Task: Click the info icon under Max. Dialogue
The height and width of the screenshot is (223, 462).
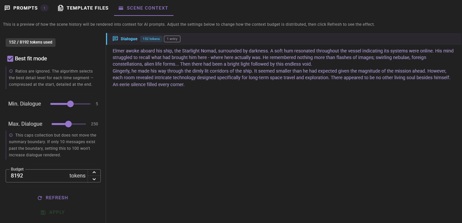Action: point(11,135)
